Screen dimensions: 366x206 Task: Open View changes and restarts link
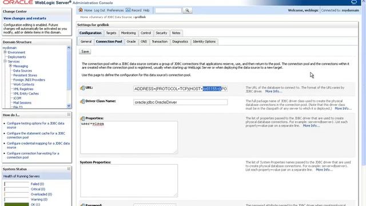(25, 18)
